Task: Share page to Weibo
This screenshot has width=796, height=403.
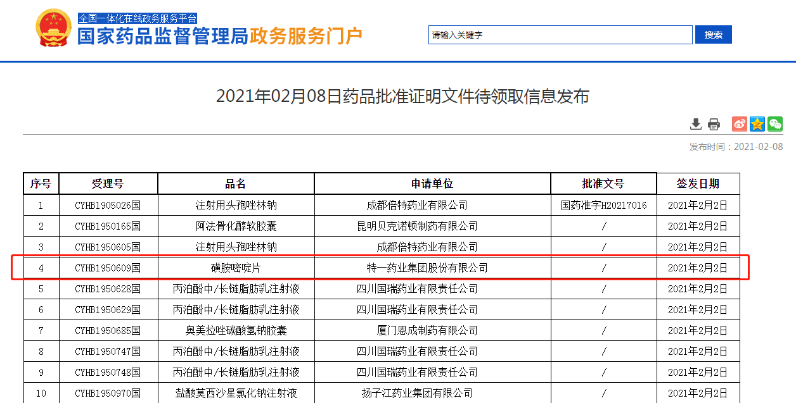Action: point(740,124)
